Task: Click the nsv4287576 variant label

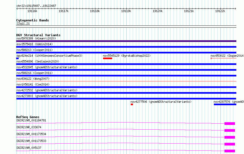Action: pyautogui.click(x=229, y=102)
